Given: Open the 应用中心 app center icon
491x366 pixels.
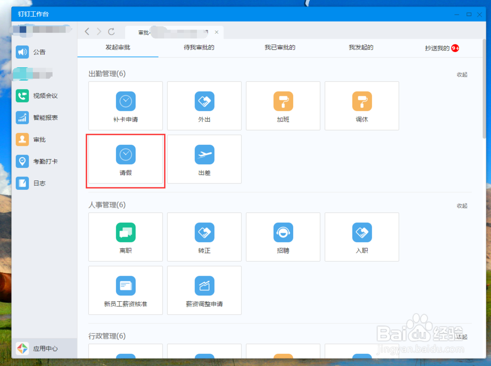Looking at the screenshot, I should (x=22, y=348).
